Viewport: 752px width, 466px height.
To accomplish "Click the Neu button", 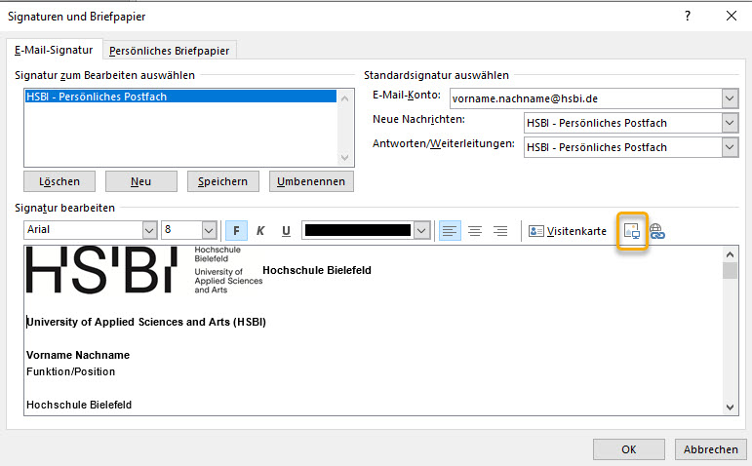I will click(141, 181).
